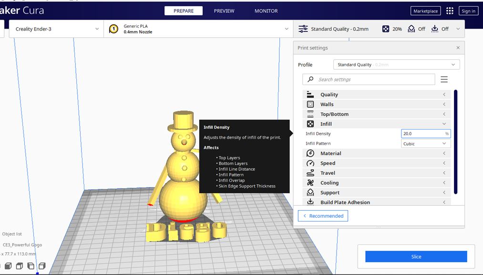Click the Top/Bottom category icon
483x275 pixels.
click(x=310, y=114)
